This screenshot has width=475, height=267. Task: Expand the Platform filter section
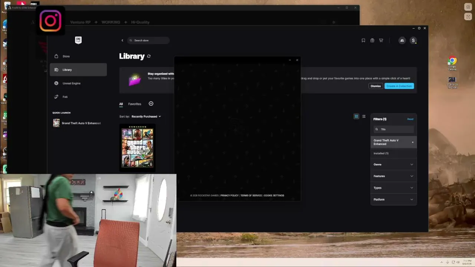(x=394, y=200)
